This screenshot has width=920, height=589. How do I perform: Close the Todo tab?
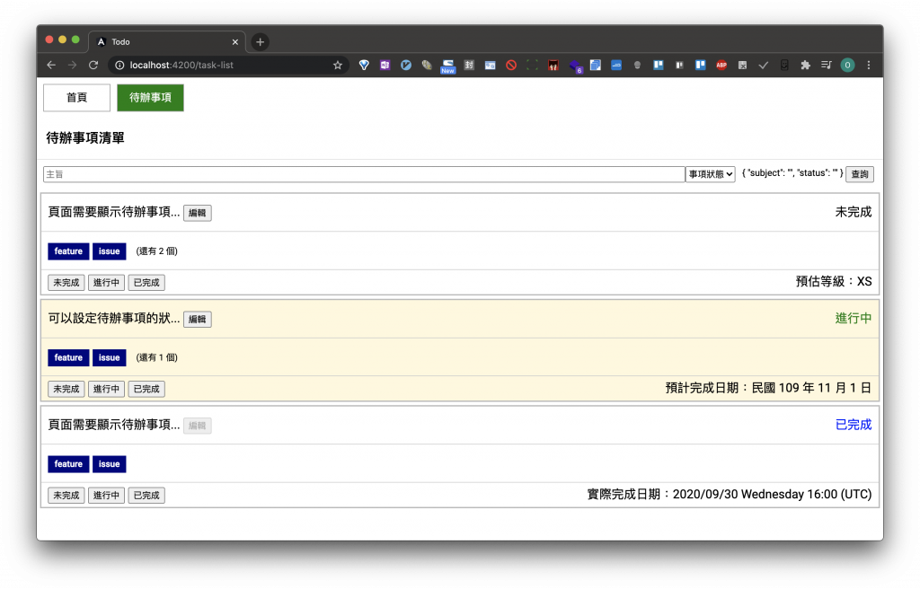[235, 42]
